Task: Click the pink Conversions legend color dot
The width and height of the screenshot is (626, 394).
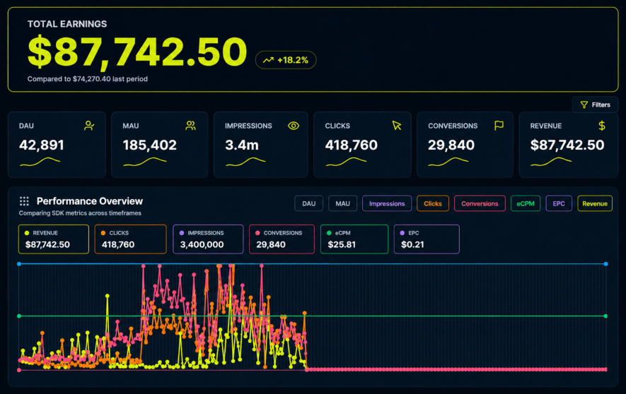Action: [x=257, y=233]
